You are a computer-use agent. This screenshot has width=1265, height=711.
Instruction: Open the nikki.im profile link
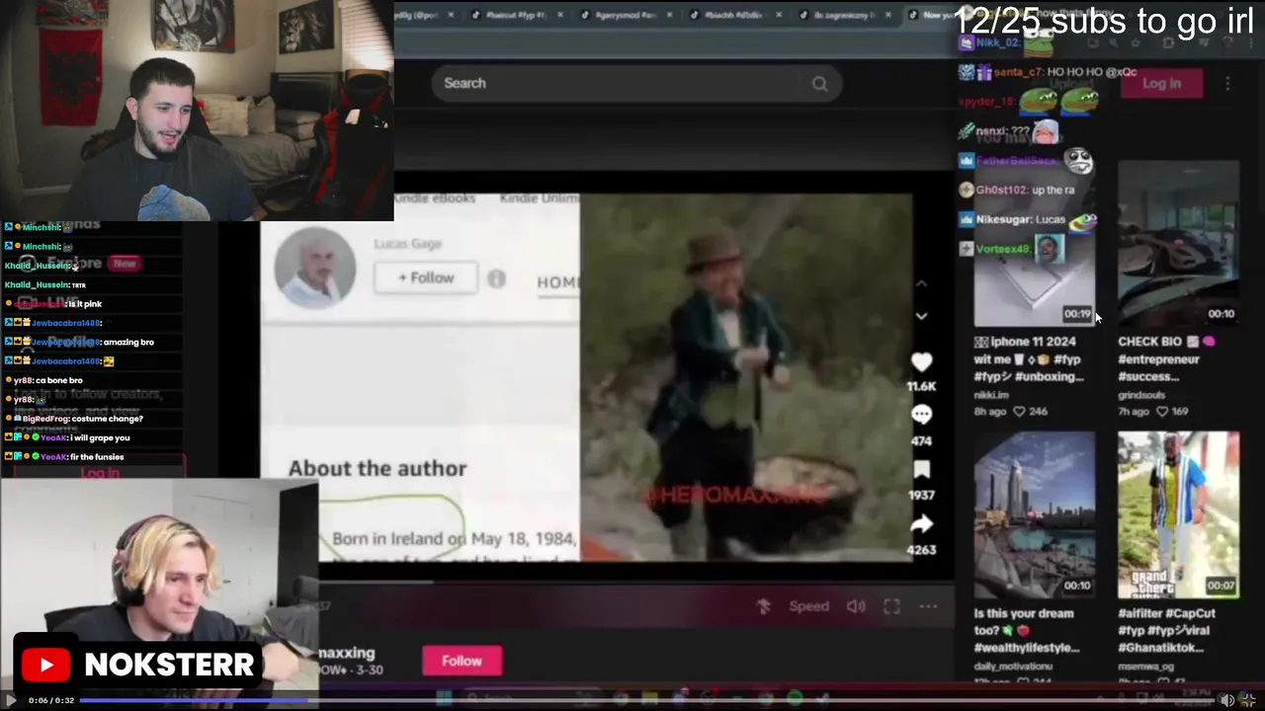(x=991, y=395)
